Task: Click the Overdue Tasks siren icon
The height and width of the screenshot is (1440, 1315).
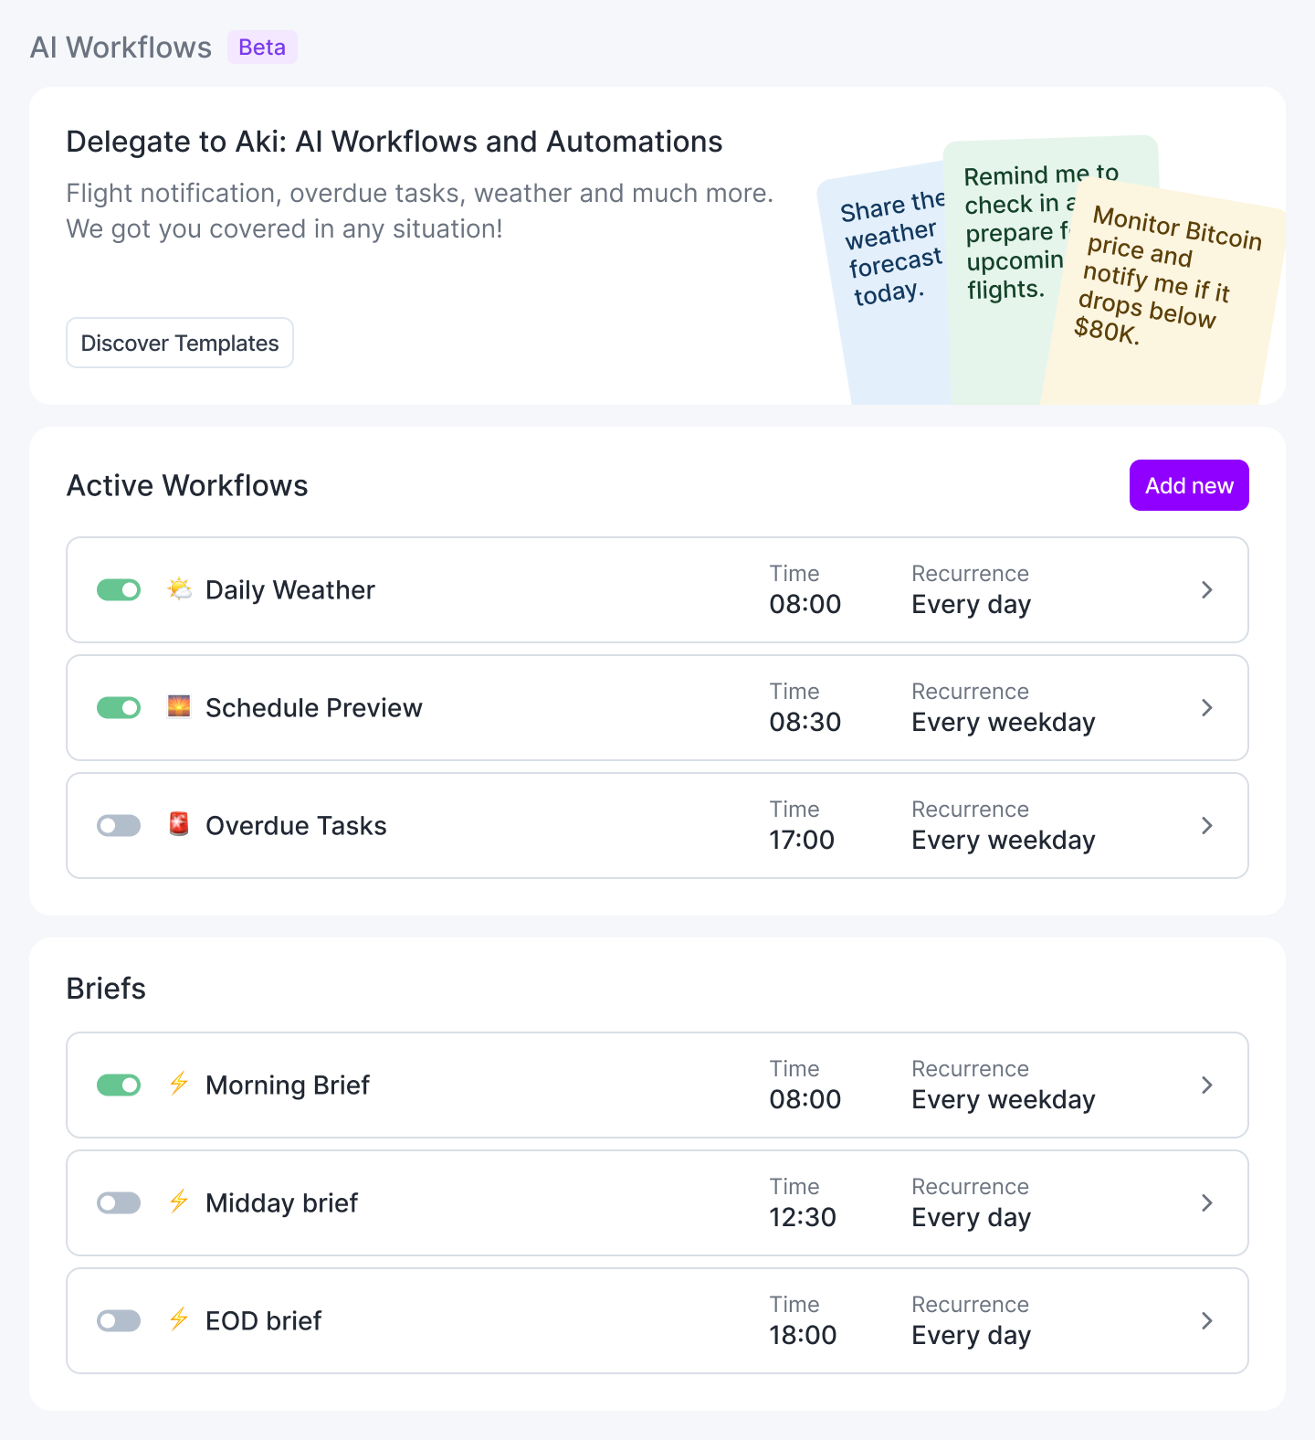Action: [x=179, y=825]
